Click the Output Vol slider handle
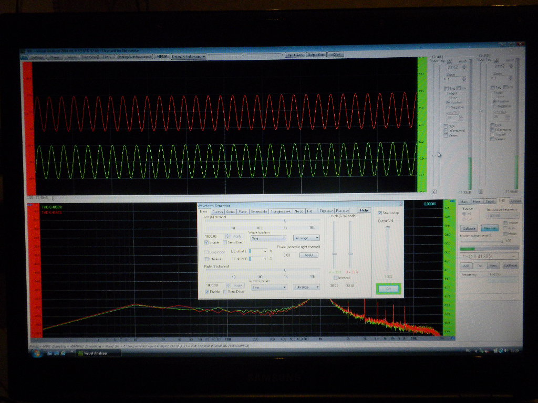The width and height of the screenshot is (538, 403). (388, 227)
